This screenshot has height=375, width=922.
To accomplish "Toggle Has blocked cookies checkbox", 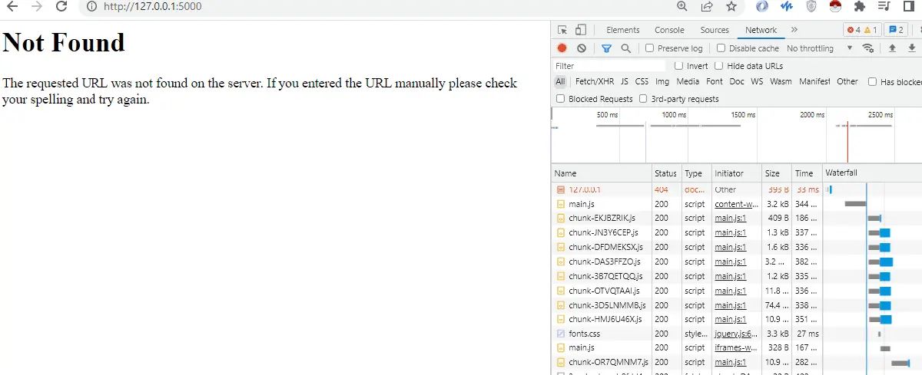I will (x=872, y=81).
